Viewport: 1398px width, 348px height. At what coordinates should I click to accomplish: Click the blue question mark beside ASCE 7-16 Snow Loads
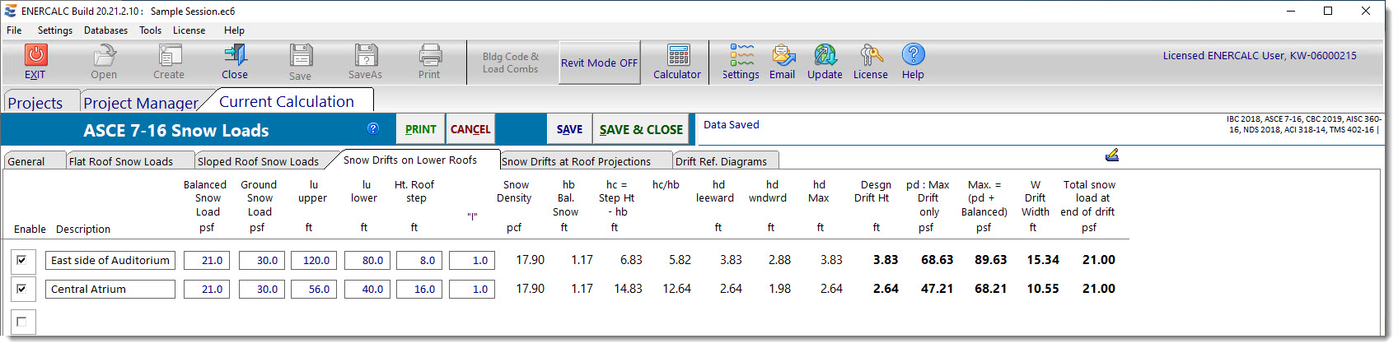(373, 128)
